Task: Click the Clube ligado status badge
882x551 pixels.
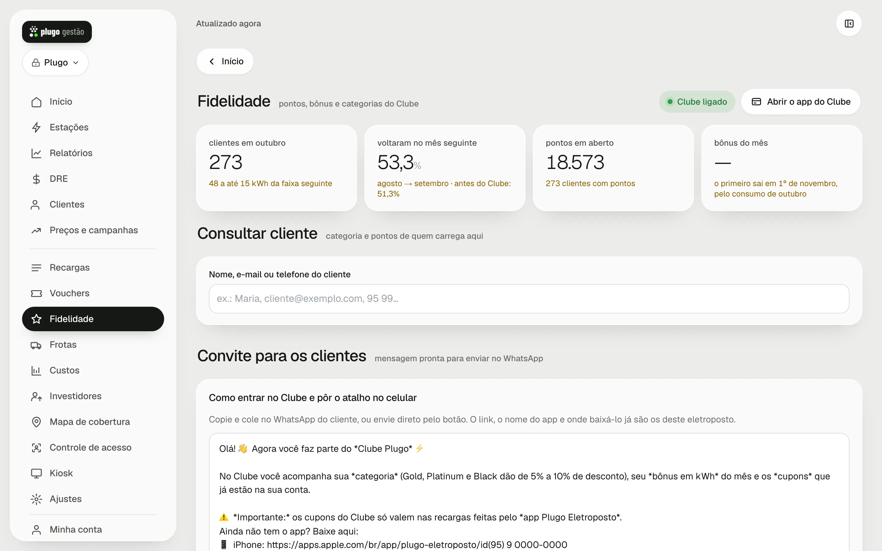Action: pos(697,102)
